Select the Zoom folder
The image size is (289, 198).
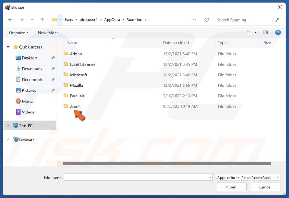pos(75,107)
